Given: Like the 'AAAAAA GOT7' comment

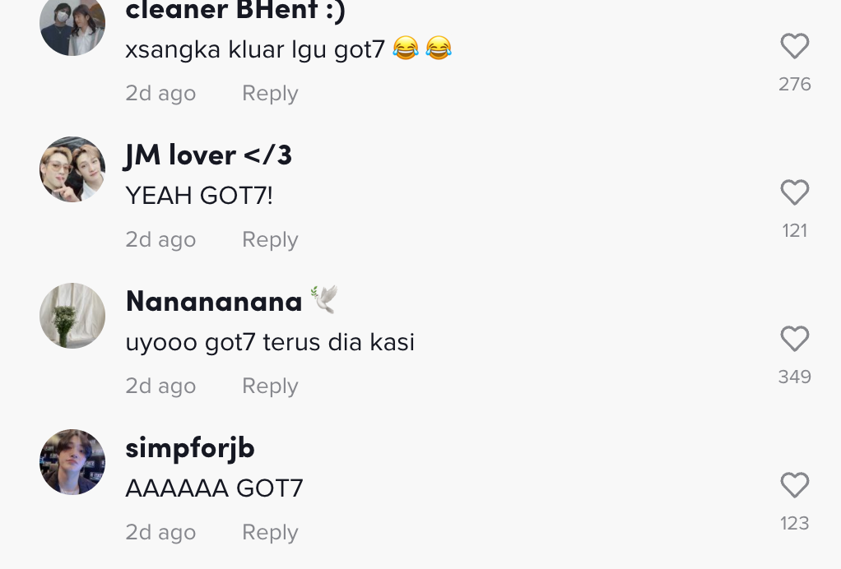Looking at the screenshot, I should (x=794, y=484).
